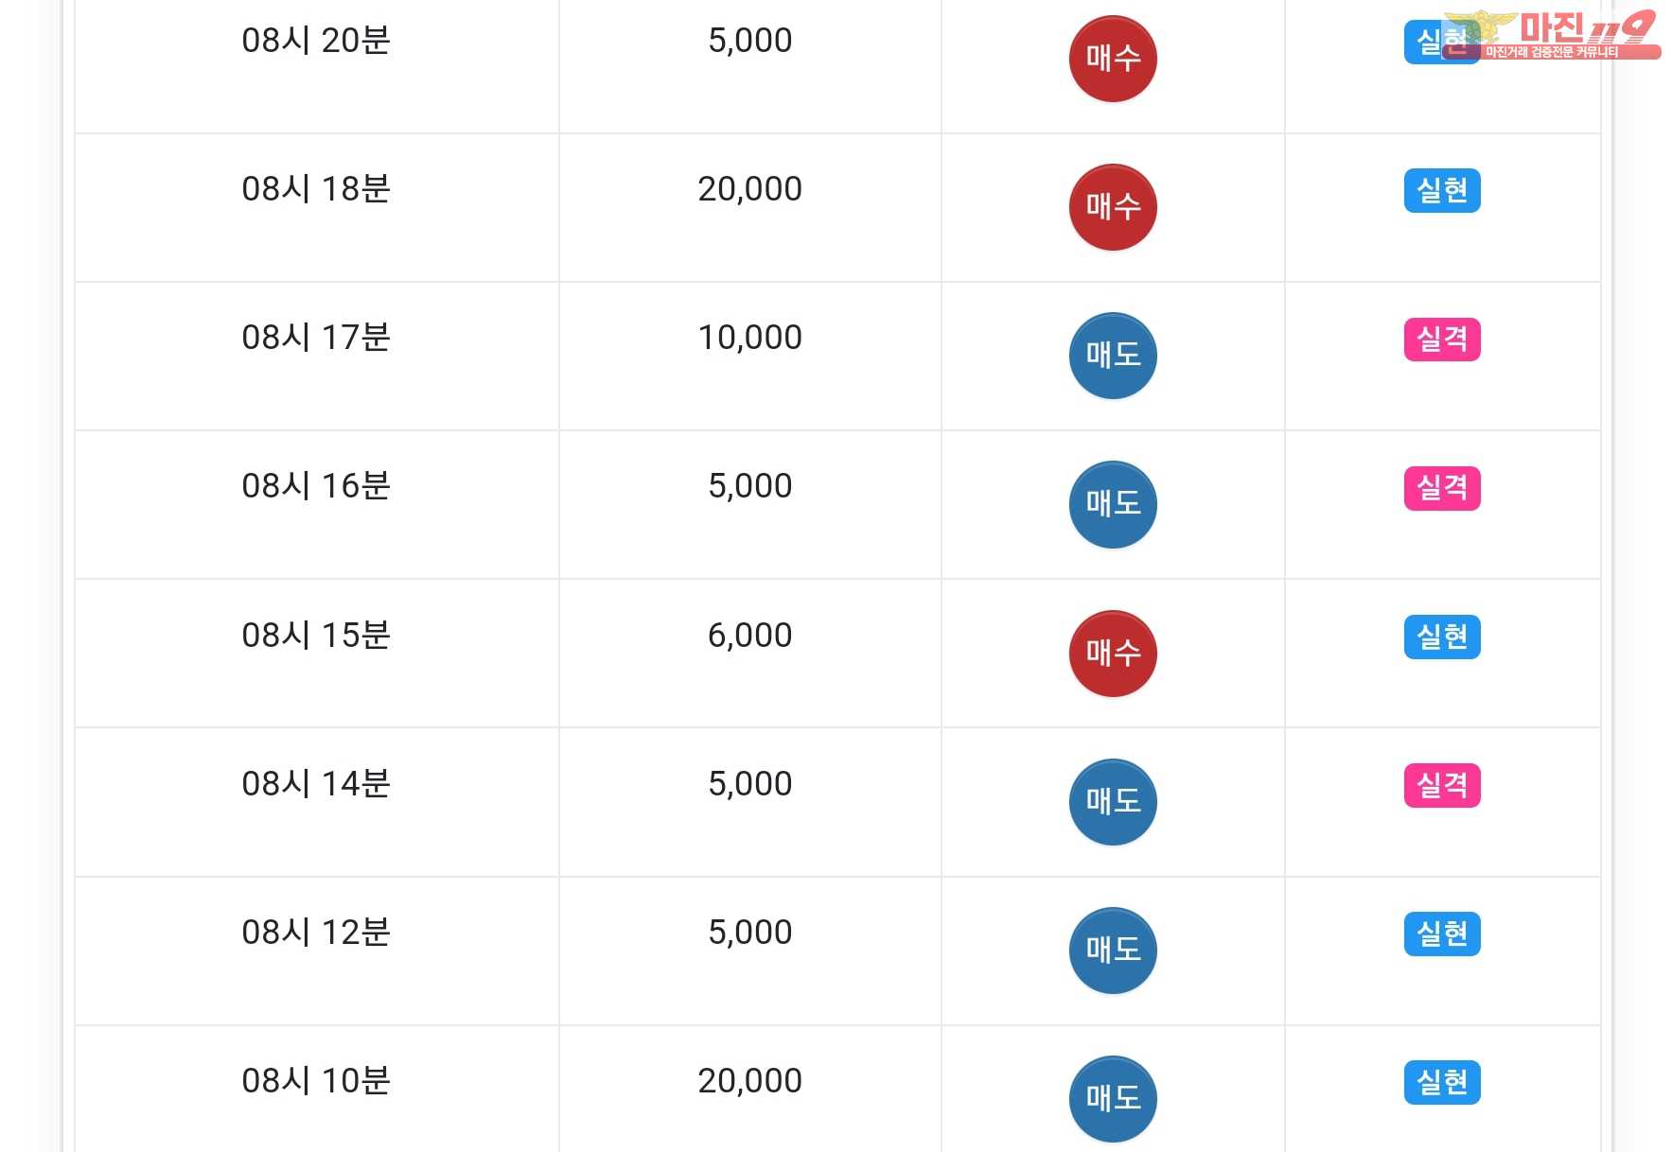The image size is (1672, 1152).
Task: Click the 실현 badge at 08시 10분
Action: click(1442, 1082)
